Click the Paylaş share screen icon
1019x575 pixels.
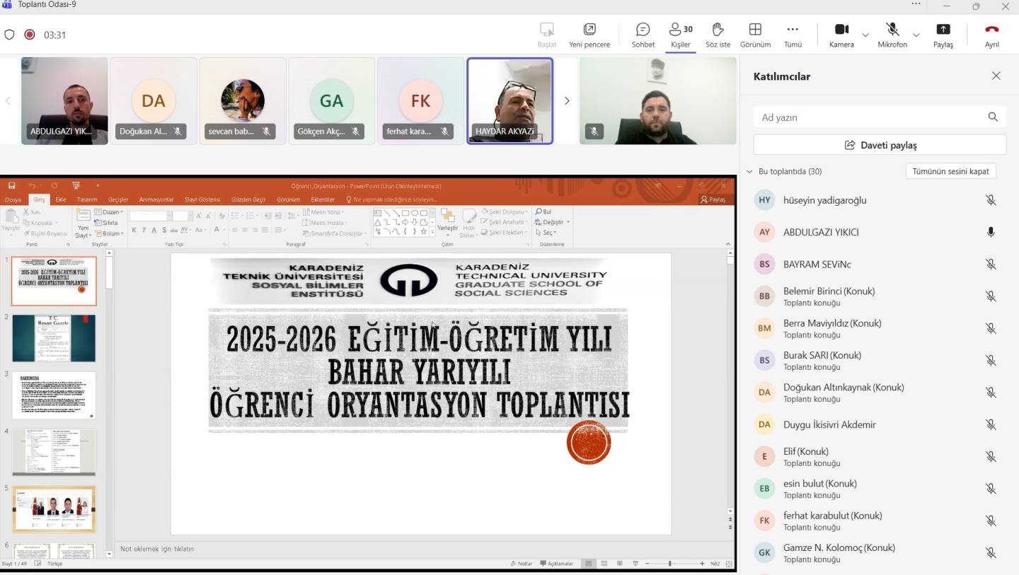(x=943, y=30)
